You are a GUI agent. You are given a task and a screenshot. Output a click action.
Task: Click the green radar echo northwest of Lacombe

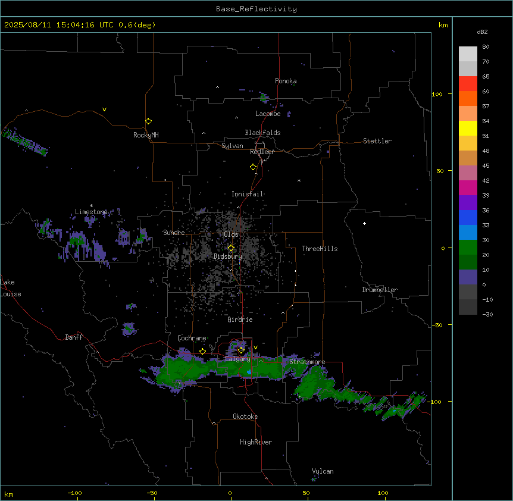tap(264, 97)
